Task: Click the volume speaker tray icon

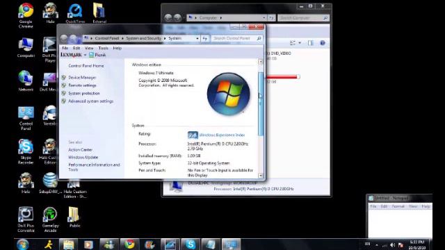Action: 392,245
